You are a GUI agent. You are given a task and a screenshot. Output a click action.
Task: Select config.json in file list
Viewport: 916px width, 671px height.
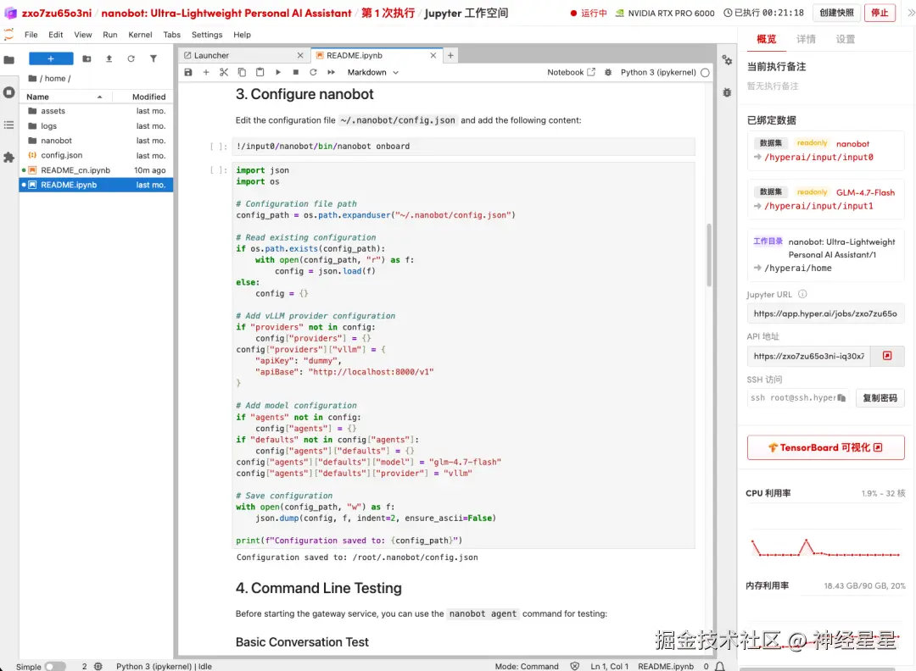click(97, 155)
